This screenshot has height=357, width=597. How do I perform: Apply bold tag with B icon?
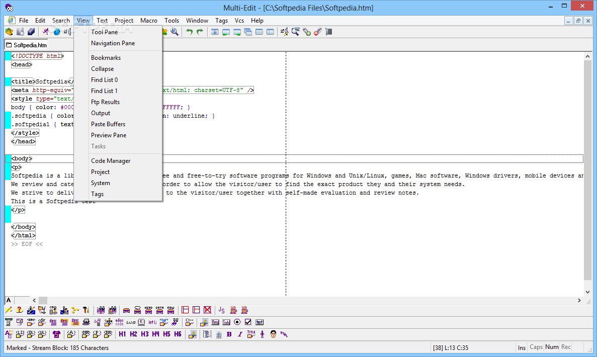(x=229, y=334)
